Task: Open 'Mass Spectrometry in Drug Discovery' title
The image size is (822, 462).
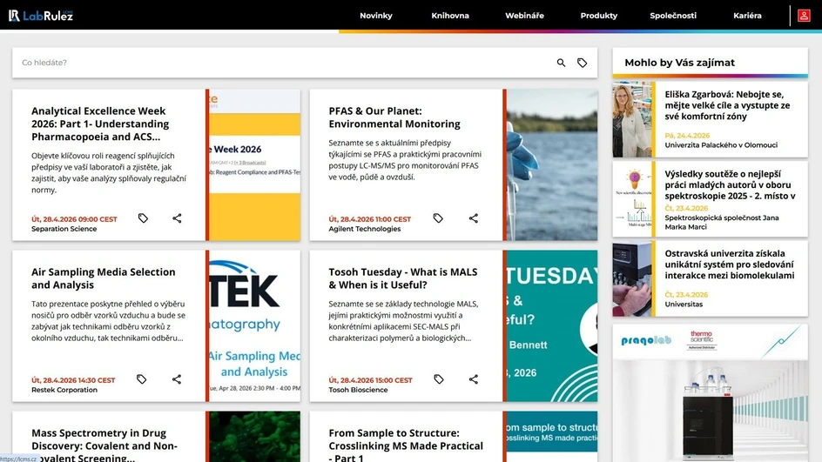Action: [104, 445]
